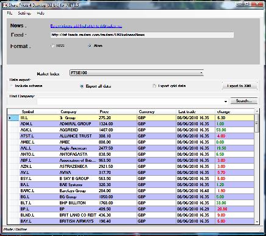
Task: Sort by the Price column header
Action: pyautogui.click(x=104, y=112)
